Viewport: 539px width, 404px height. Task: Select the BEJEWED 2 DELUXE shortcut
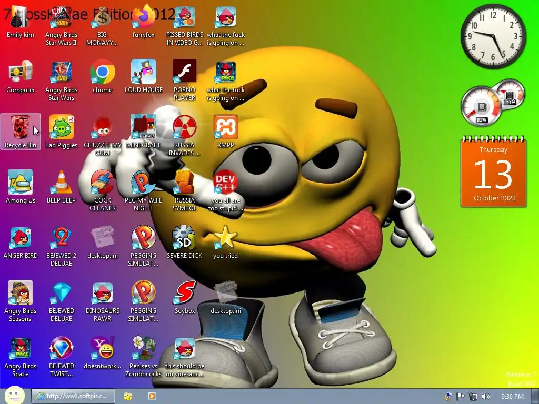(61, 246)
